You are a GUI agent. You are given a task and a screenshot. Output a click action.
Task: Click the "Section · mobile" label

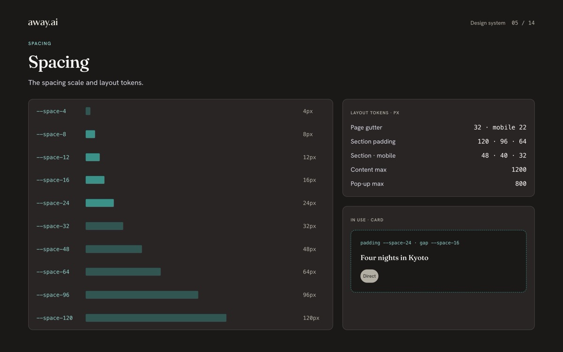click(373, 156)
